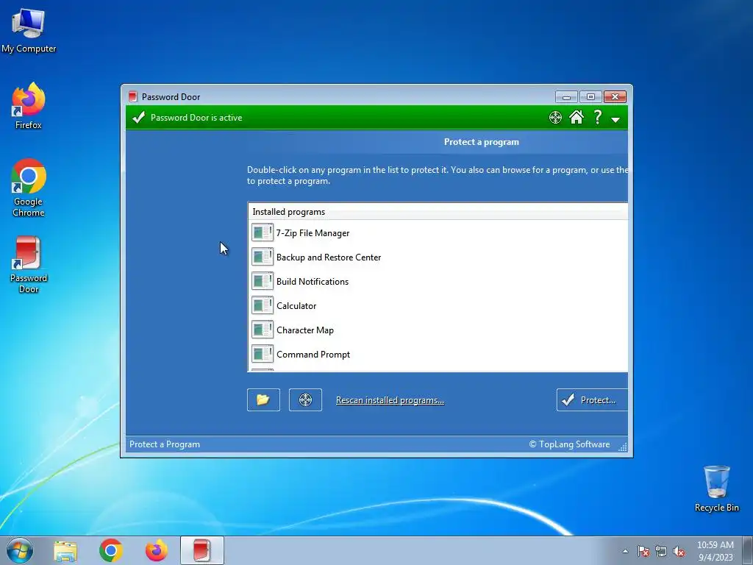753x565 pixels.
Task: Click the crosshair finder button below list
Action: [x=305, y=399]
